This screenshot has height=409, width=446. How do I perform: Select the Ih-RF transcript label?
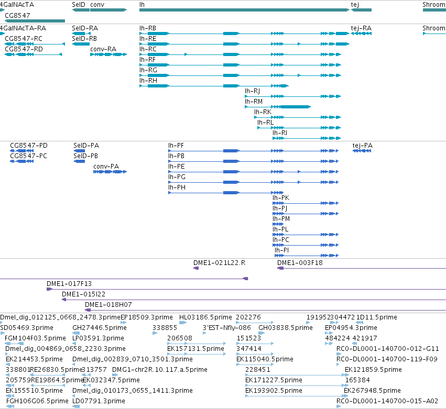click(147, 60)
